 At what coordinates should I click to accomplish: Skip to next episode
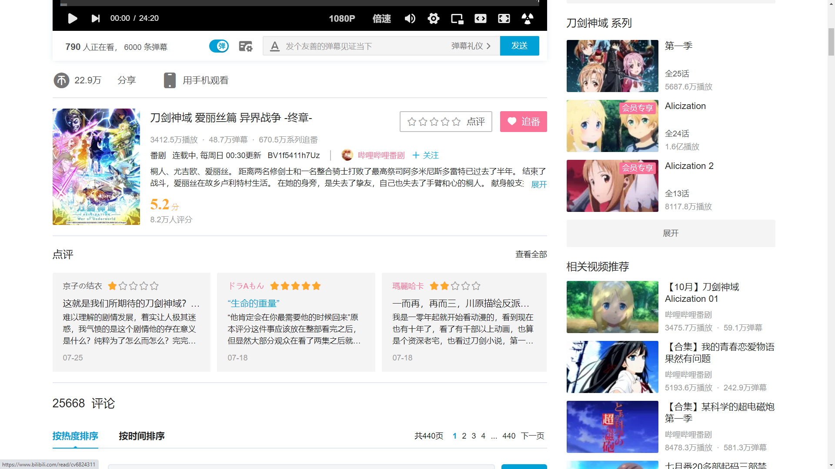pyautogui.click(x=95, y=18)
